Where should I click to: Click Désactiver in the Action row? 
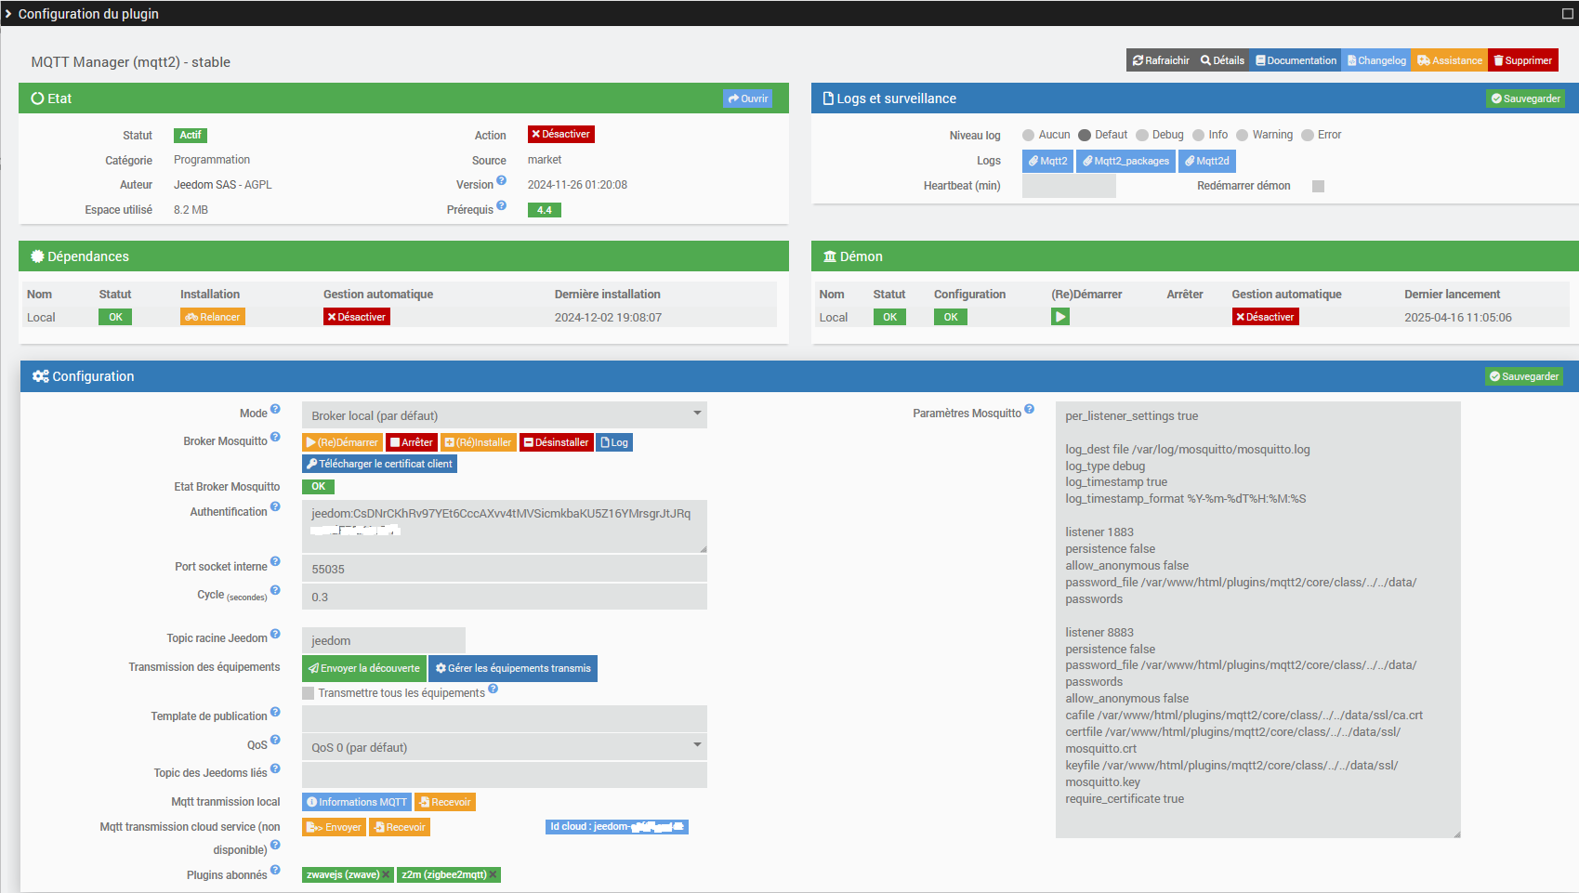click(x=561, y=134)
